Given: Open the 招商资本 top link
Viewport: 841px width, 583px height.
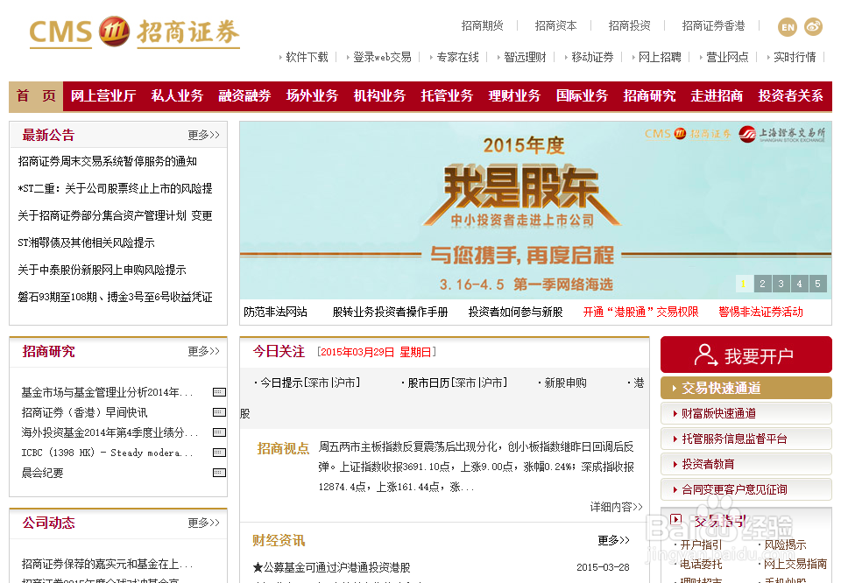Looking at the screenshot, I should click(x=555, y=25).
